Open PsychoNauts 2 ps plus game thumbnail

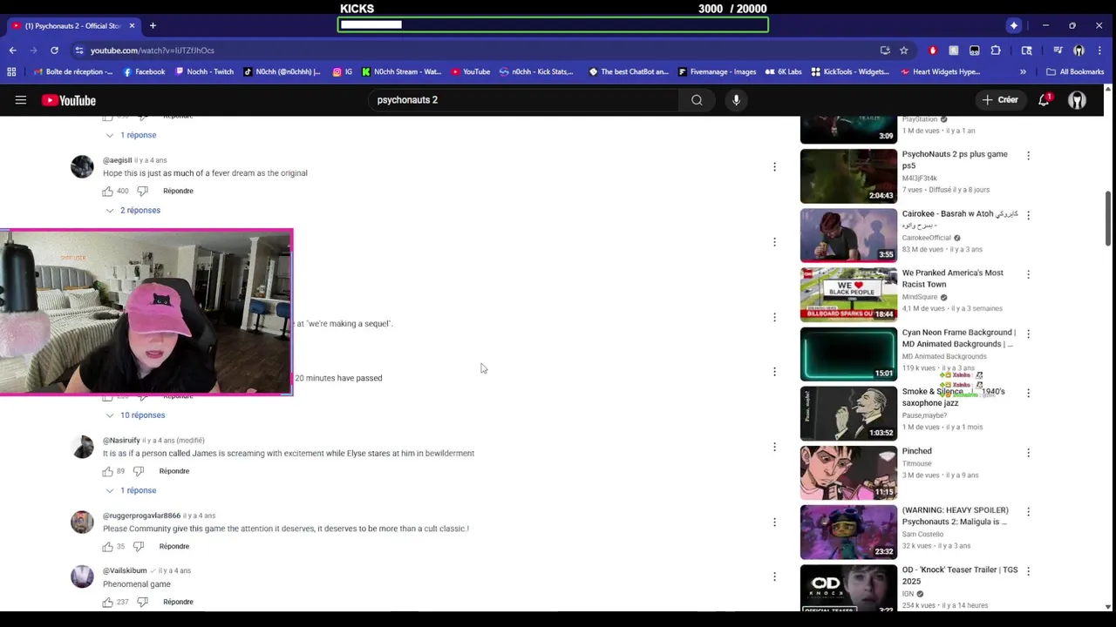tap(848, 176)
